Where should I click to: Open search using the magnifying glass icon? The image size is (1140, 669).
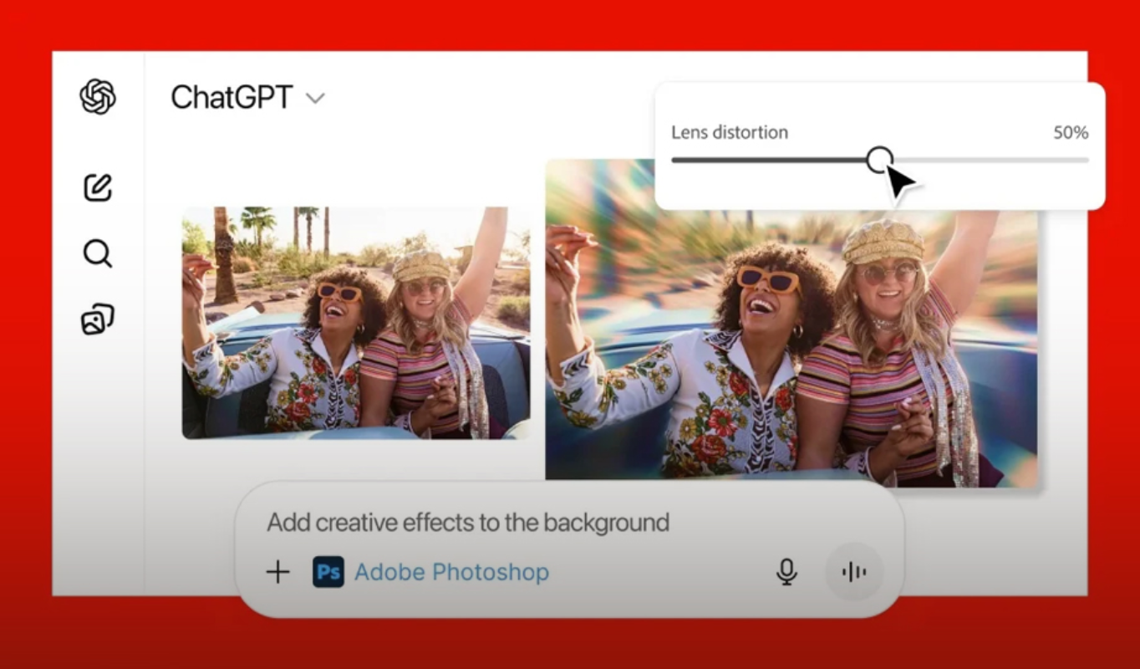click(98, 253)
